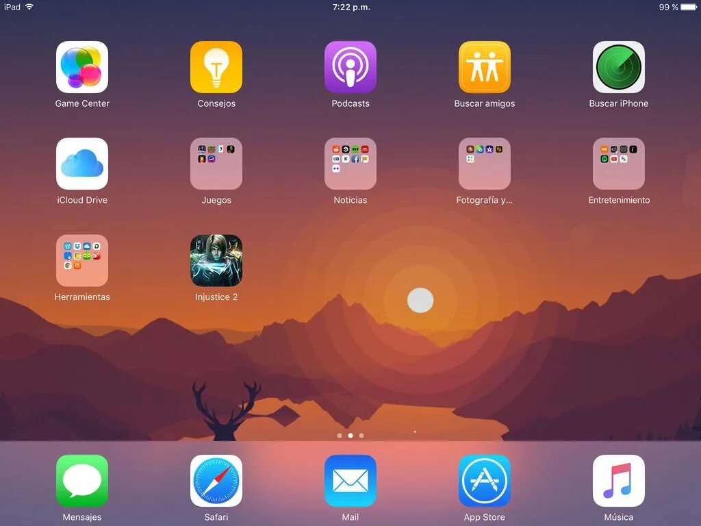The image size is (701, 526).
Task: Open Mensajes in the dock
Action: point(82,481)
